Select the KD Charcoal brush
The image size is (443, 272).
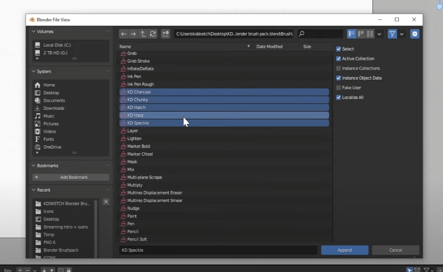[x=224, y=92]
